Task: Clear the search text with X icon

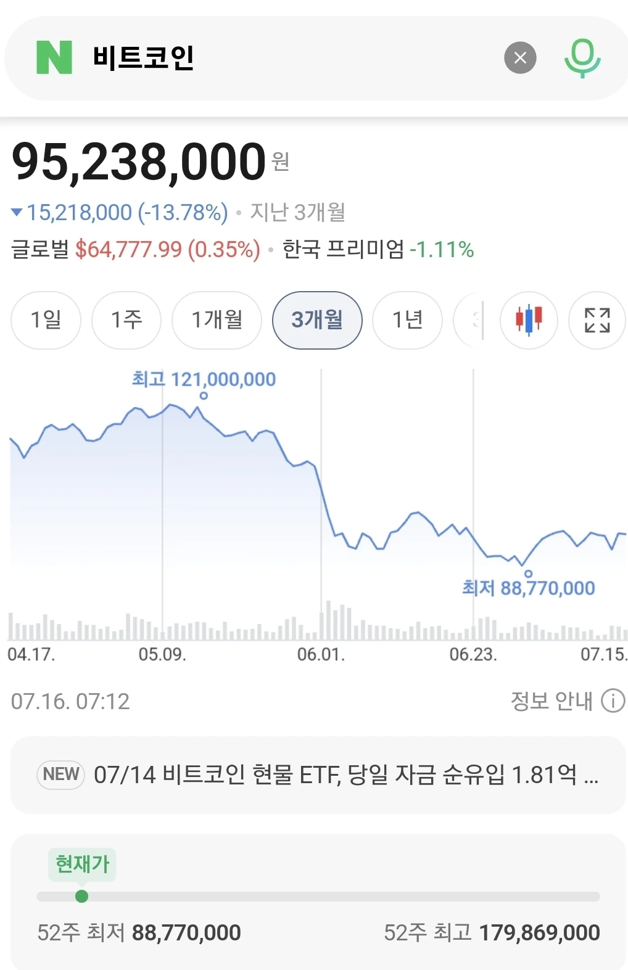Action: pyautogui.click(x=520, y=57)
